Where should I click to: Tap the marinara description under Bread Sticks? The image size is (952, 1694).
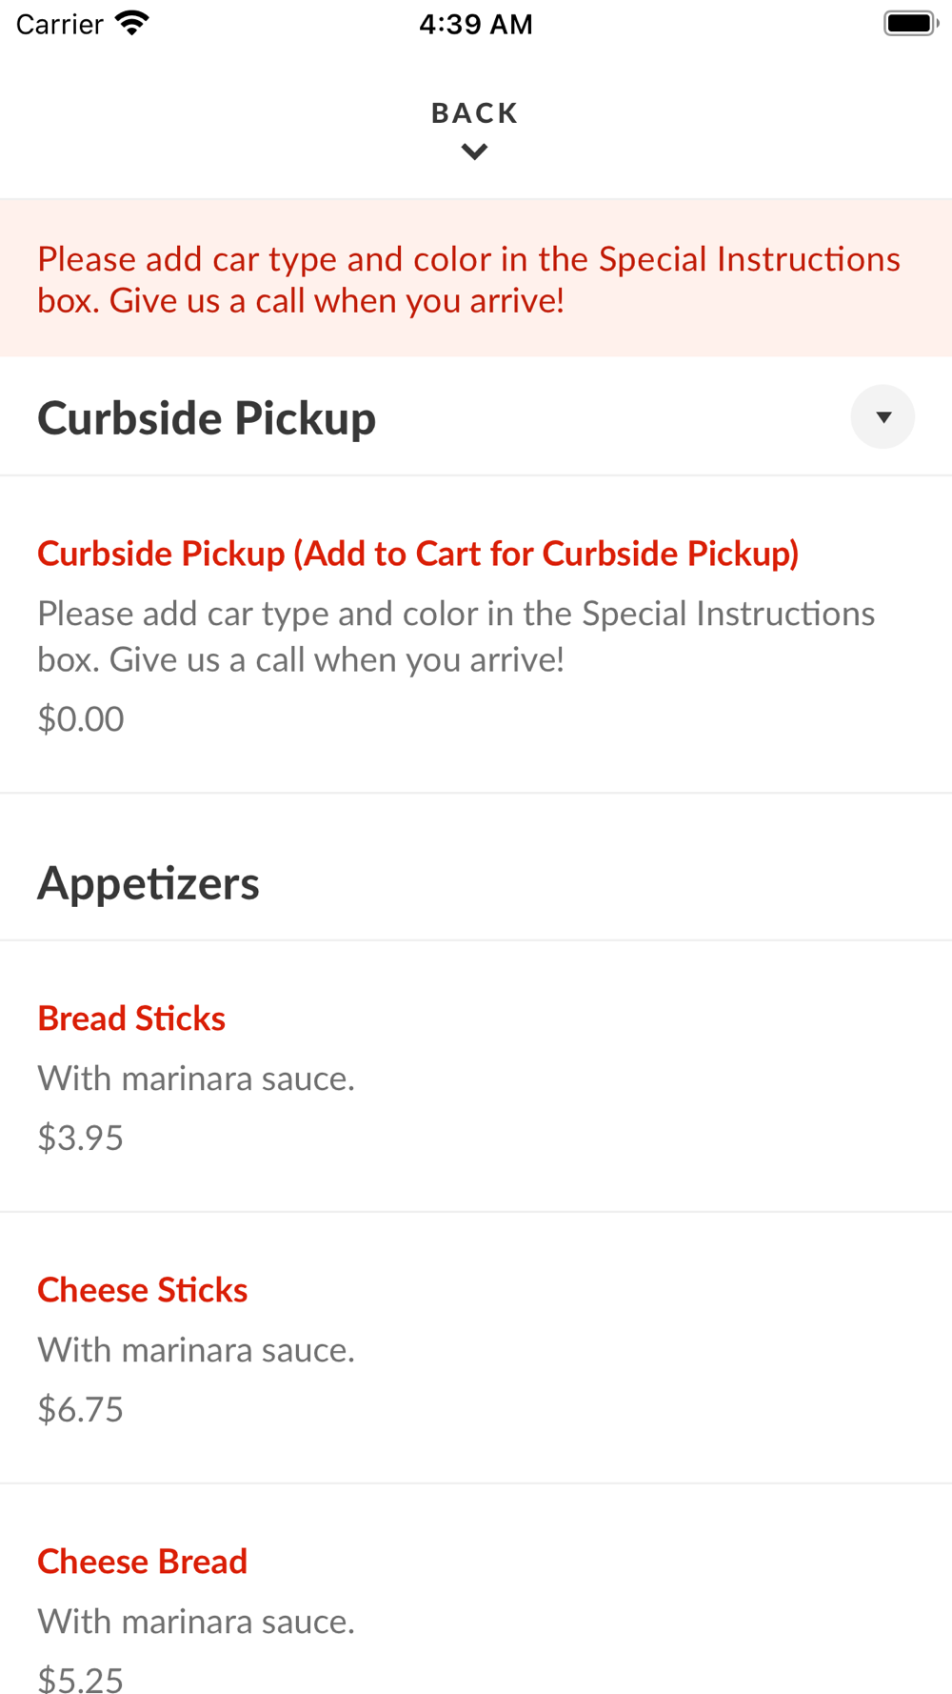196,1079
